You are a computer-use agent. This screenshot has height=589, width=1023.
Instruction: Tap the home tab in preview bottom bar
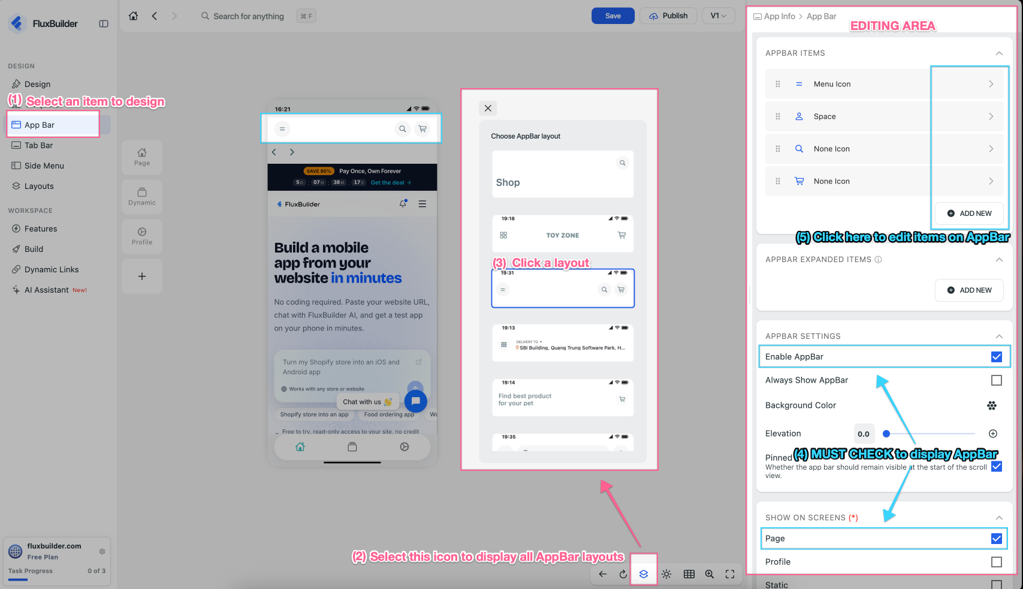pos(300,447)
